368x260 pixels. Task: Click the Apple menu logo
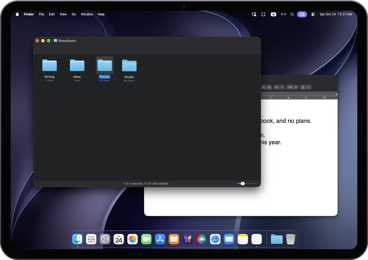17,14
